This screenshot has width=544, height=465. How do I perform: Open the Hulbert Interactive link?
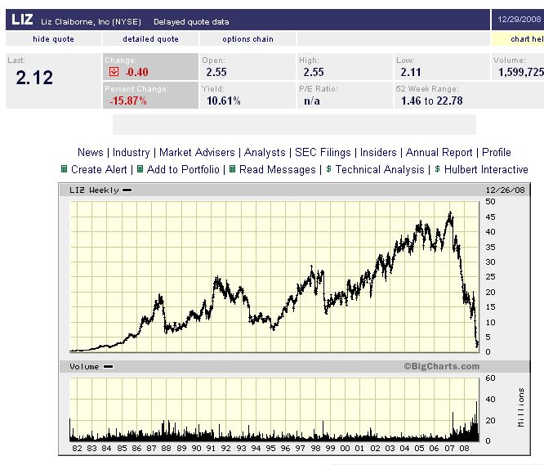486,169
